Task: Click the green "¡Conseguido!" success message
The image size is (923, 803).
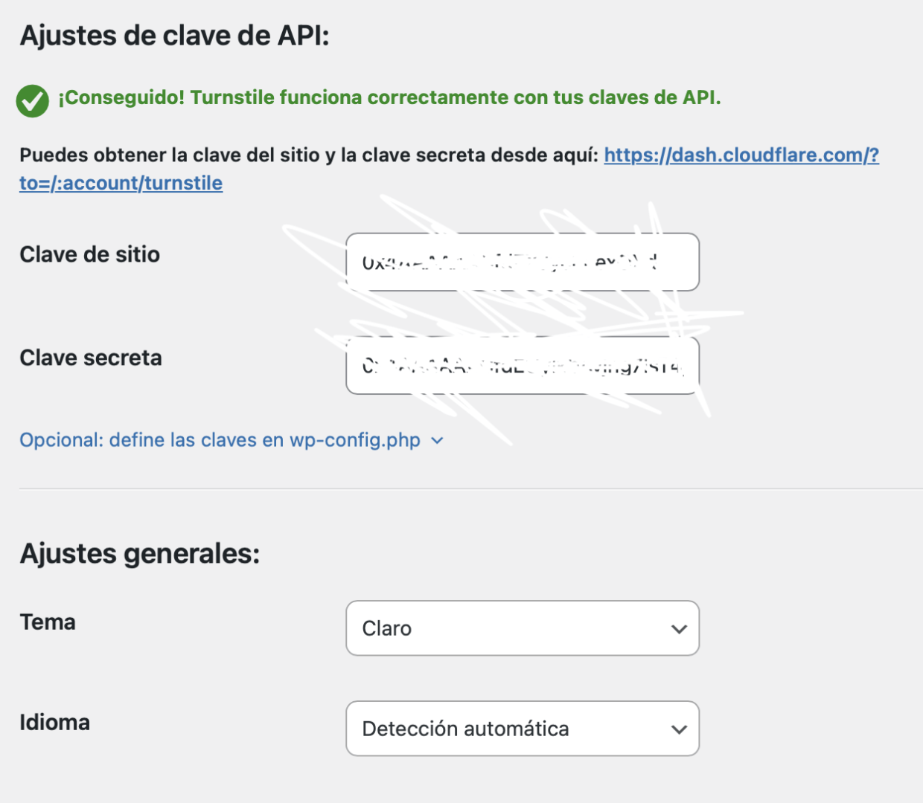Action: pos(389,97)
